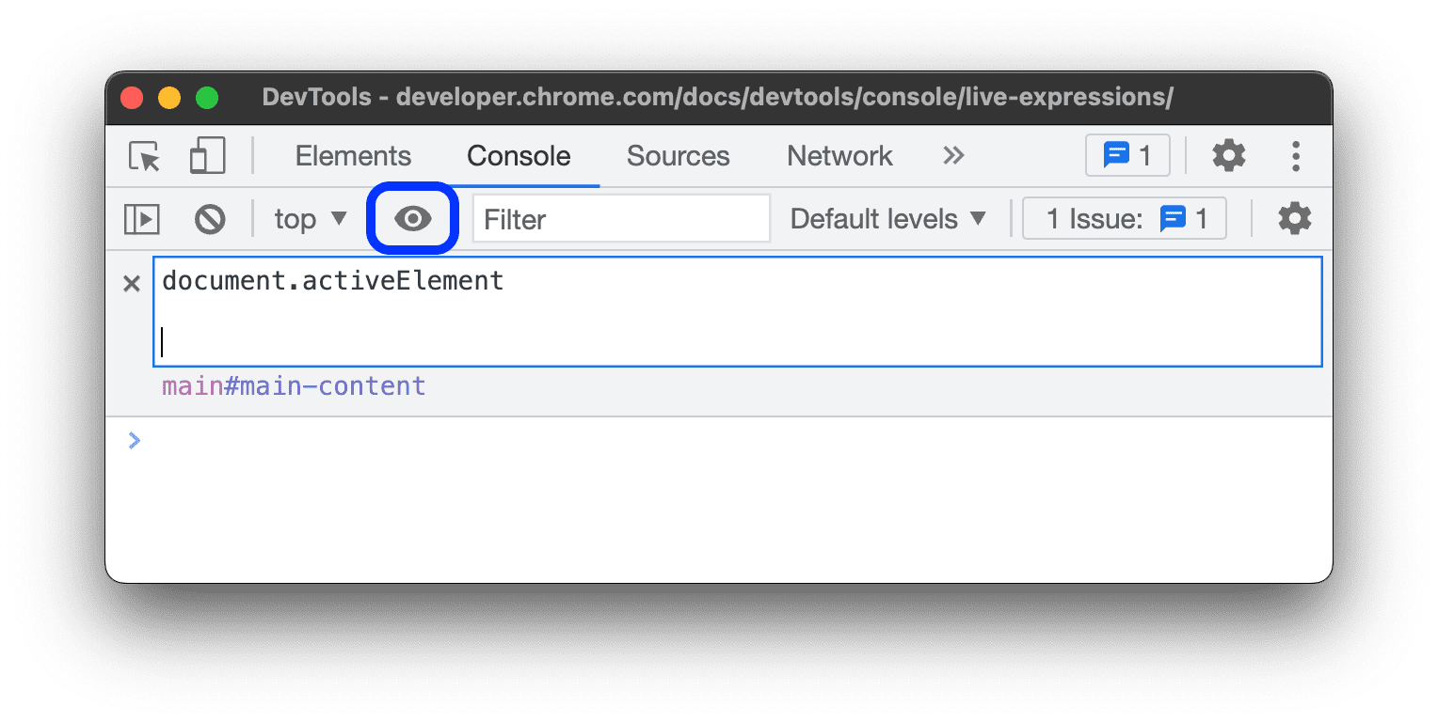
Task: Select the main#main-content expression result
Action: 292,385
